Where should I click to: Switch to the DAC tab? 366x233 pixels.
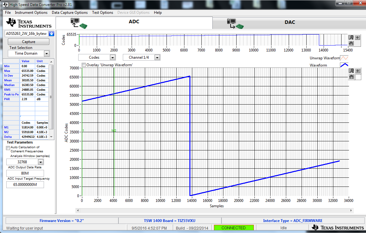[x=289, y=23]
